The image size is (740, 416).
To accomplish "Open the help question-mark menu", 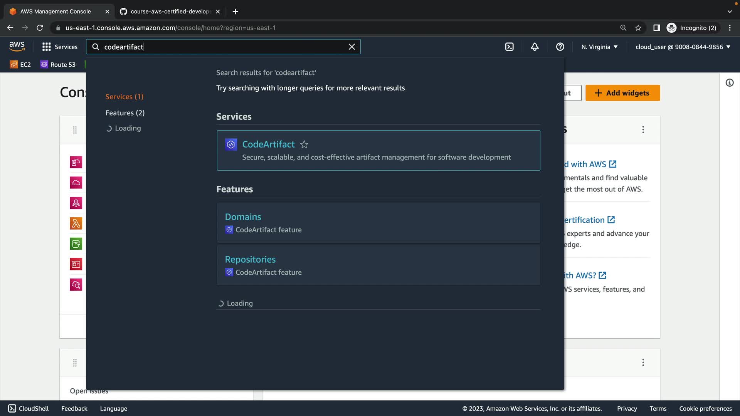I will 560,47.
